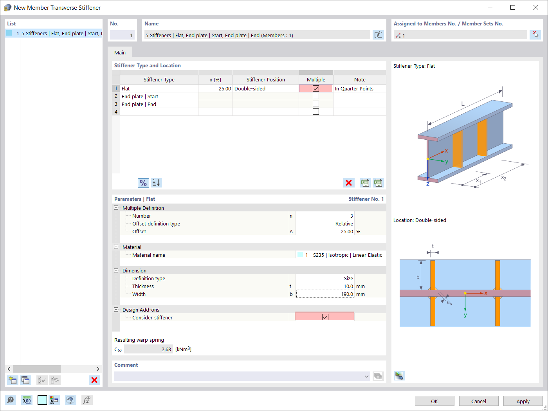Open the edit name dialog beside Name field

(x=378, y=35)
